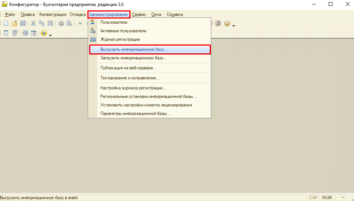Viewport: 354px width, 201px height.
Task: Choose Загрузить информационную базу
Action: (x=149, y=58)
